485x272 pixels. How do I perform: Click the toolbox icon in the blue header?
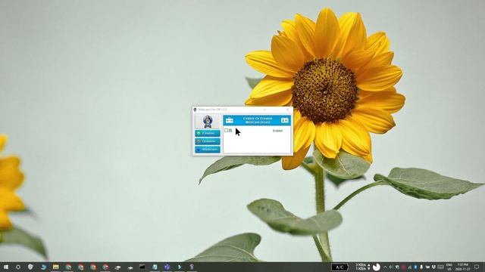(x=229, y=120)
